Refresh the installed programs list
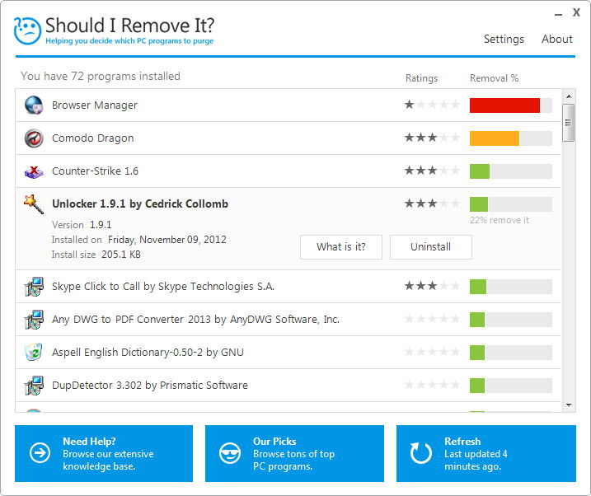 point(486,453)
